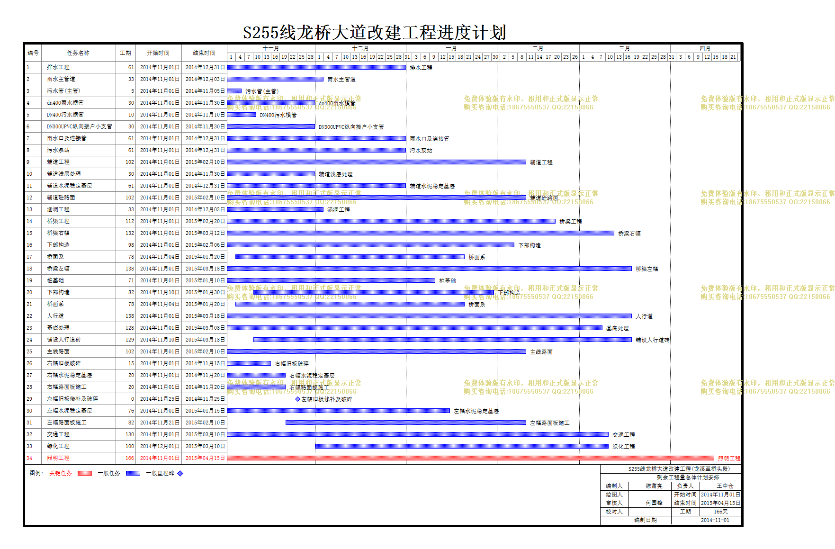Image resolution: width=835 pixels, height=549 pixels.
Task: Click the end date 2015年02月06日
Action: pos(205,245)
